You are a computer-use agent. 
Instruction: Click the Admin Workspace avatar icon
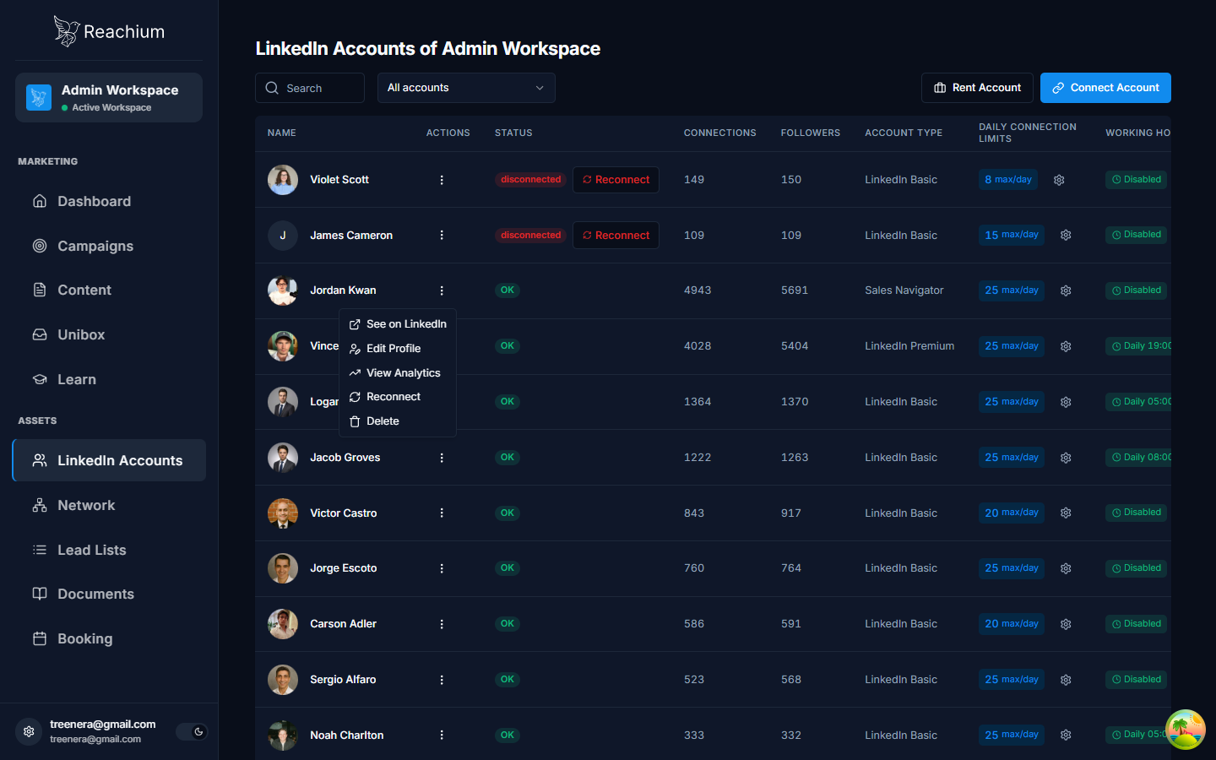(39, 97)
